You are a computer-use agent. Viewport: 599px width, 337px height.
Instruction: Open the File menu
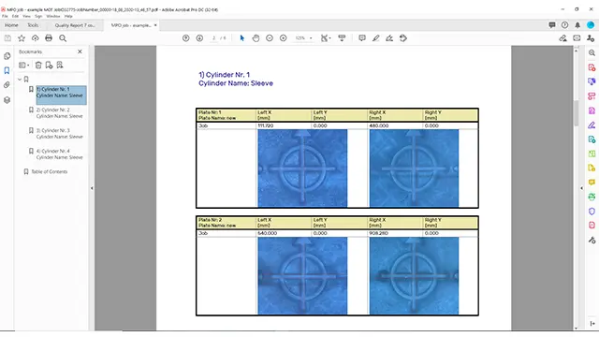(5, 17)
